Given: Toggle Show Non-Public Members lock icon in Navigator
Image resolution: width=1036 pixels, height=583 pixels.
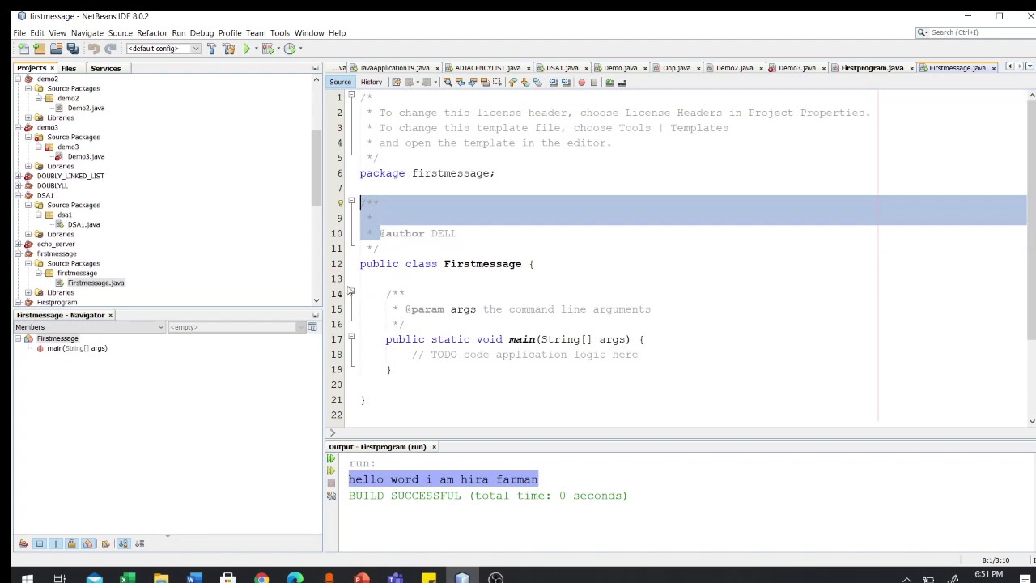Looking at the screenshot, I should (71, 544).
